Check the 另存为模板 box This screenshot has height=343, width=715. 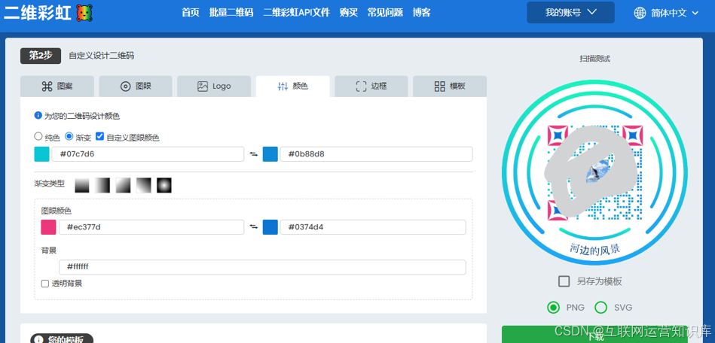tap(564, 281)
